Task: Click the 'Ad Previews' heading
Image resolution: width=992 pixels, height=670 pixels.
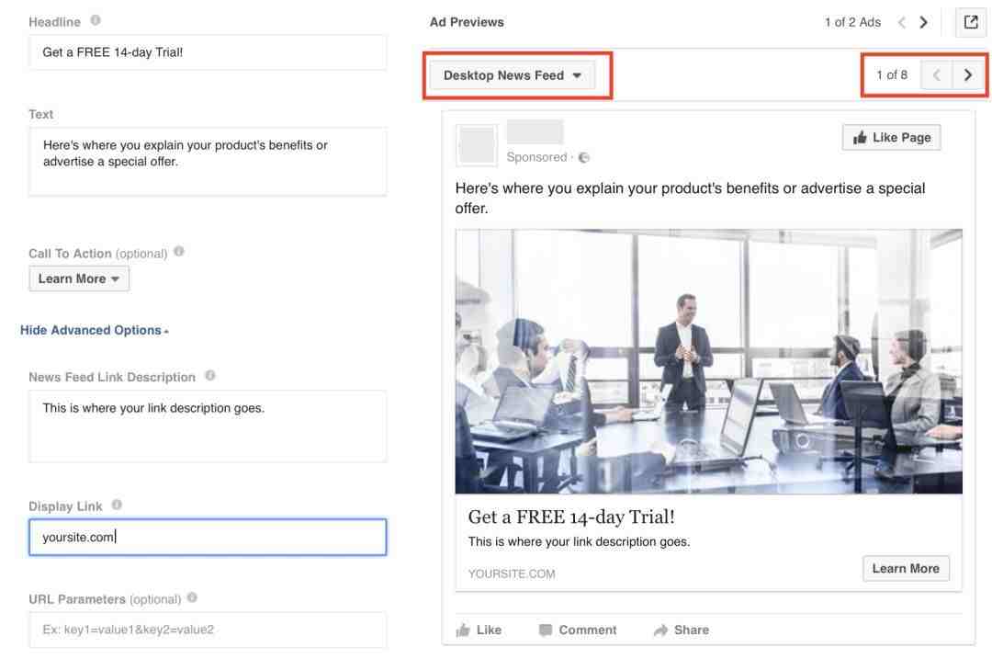Action: point(467,22)
